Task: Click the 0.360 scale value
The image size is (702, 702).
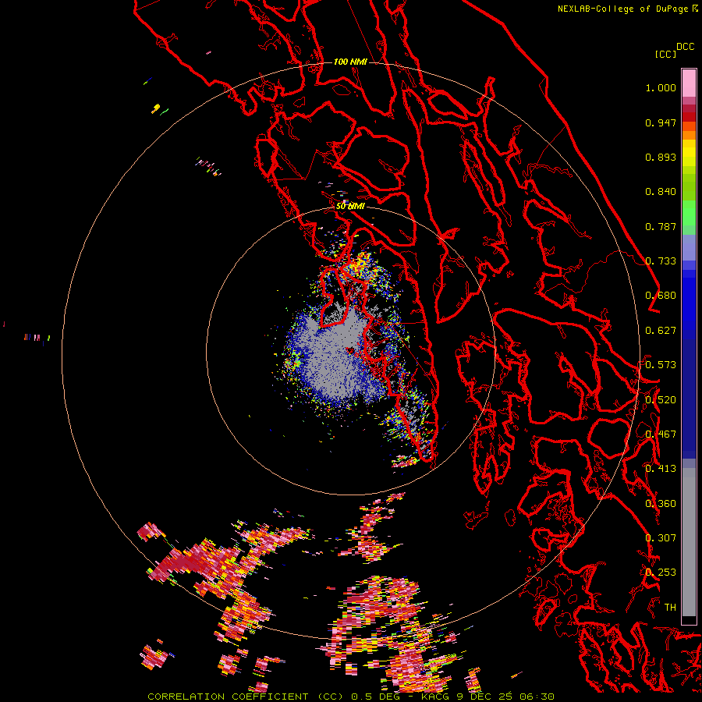Action: coord(661,504)
